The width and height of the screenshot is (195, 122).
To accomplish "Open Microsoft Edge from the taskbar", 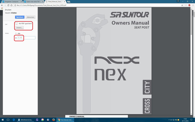I will click(14, 120).
